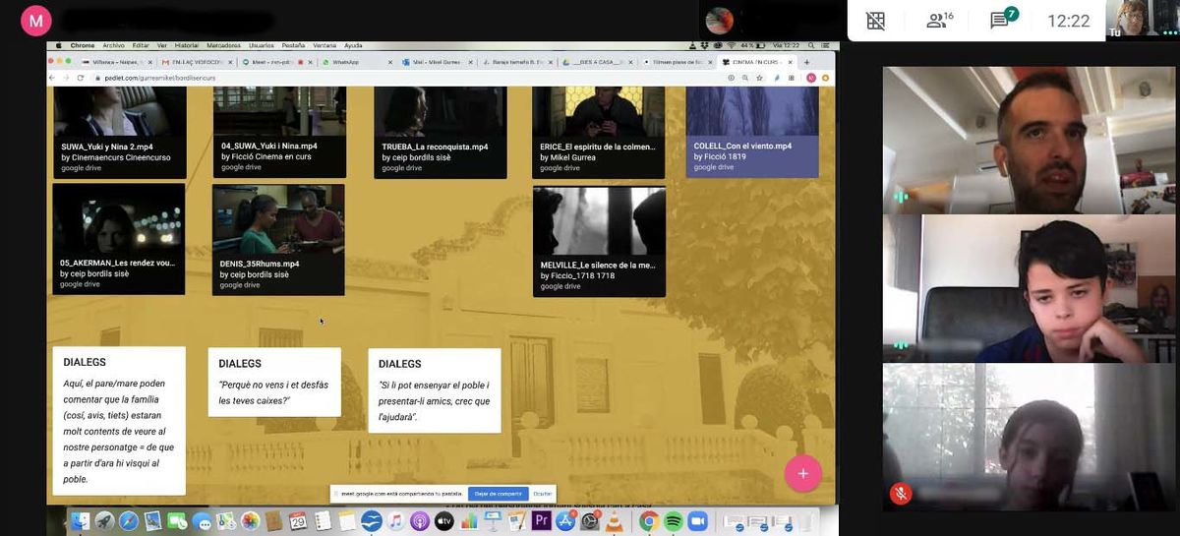Open the Historial menu
This screenshot has width=1180, height=536.
point(186,45)
